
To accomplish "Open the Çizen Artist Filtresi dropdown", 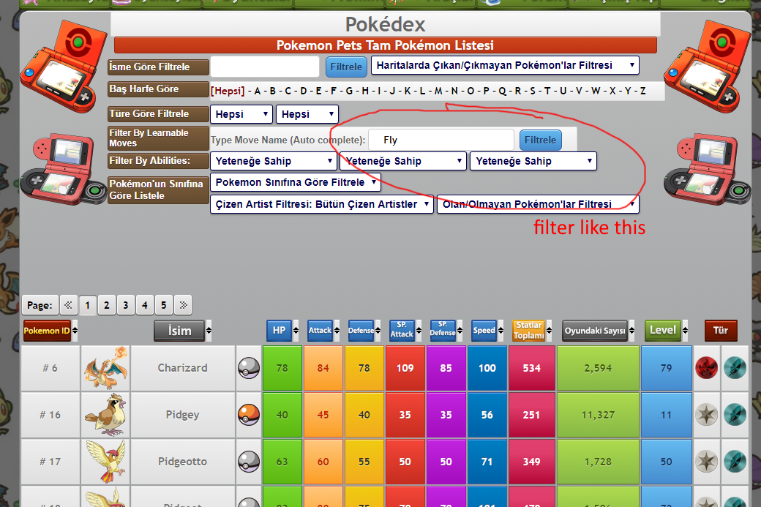I will (322, 204).
